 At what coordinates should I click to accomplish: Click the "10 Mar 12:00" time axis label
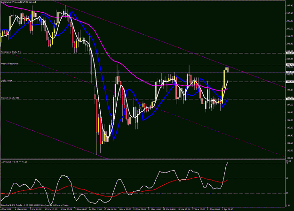(x=51, y=209)
